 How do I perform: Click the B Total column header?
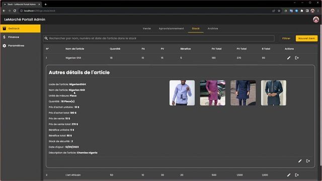[x=266, y=49]
